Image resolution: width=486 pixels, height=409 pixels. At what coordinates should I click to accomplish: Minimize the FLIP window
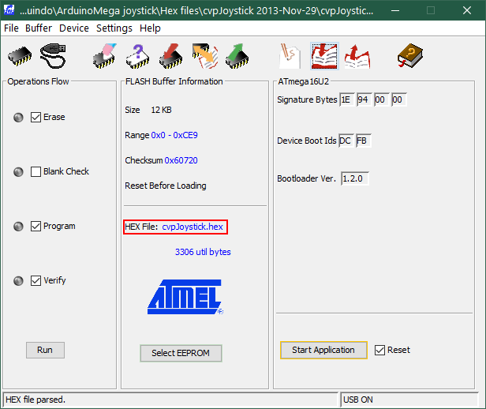(x=394, y=10)
